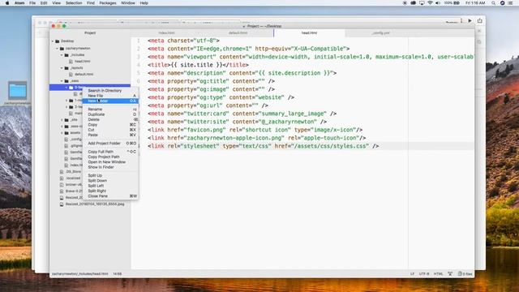Viewport: 519px width, 292px height.
Task: Click the _layouts folder icon
Action: [x=66, y=68]
